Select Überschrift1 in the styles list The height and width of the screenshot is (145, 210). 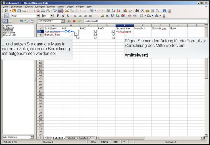point(10,35)
